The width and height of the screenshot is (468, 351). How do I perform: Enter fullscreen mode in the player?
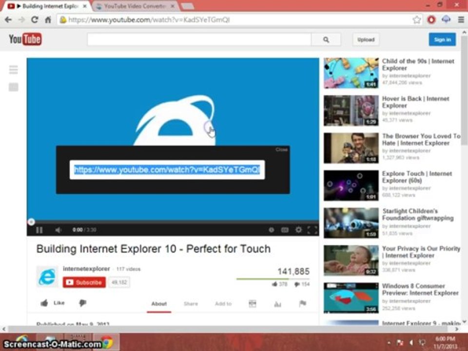(312, 230)
